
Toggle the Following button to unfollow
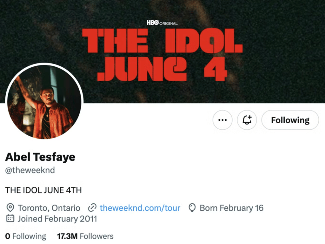290,120
